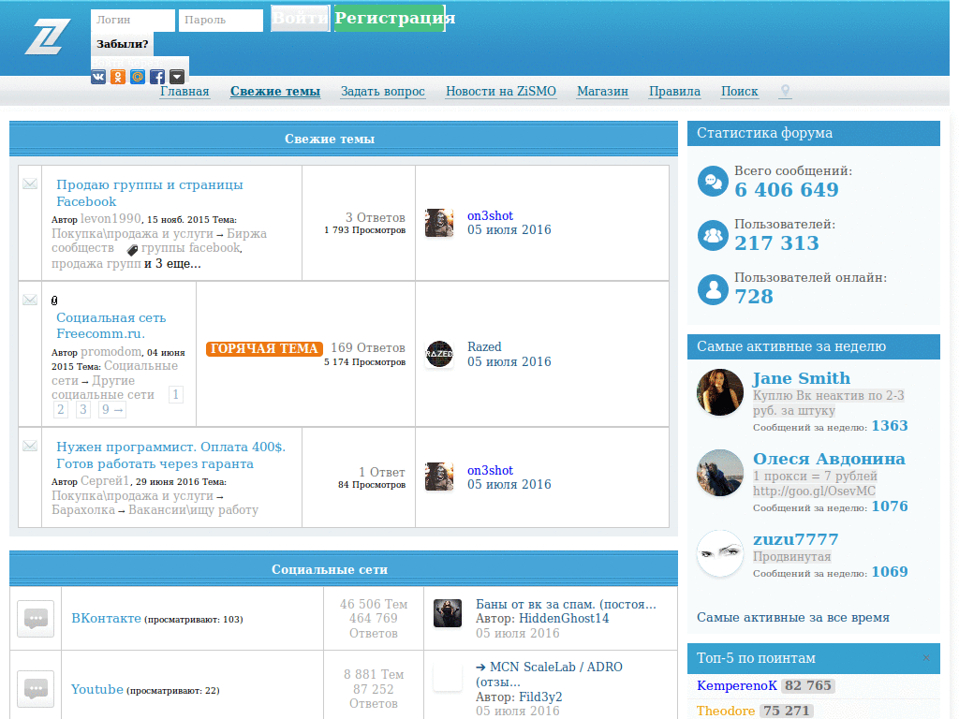
Task: Expand more login options arrow icon
Action: coord(177,77)
